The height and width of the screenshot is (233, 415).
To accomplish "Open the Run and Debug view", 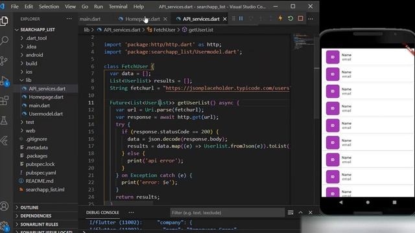I will coord(5,81).
